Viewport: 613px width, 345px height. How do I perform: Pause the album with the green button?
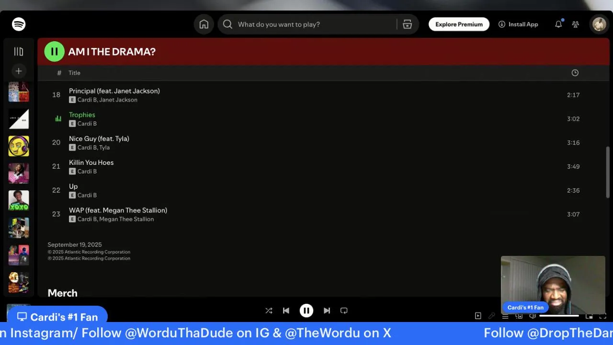54,52
